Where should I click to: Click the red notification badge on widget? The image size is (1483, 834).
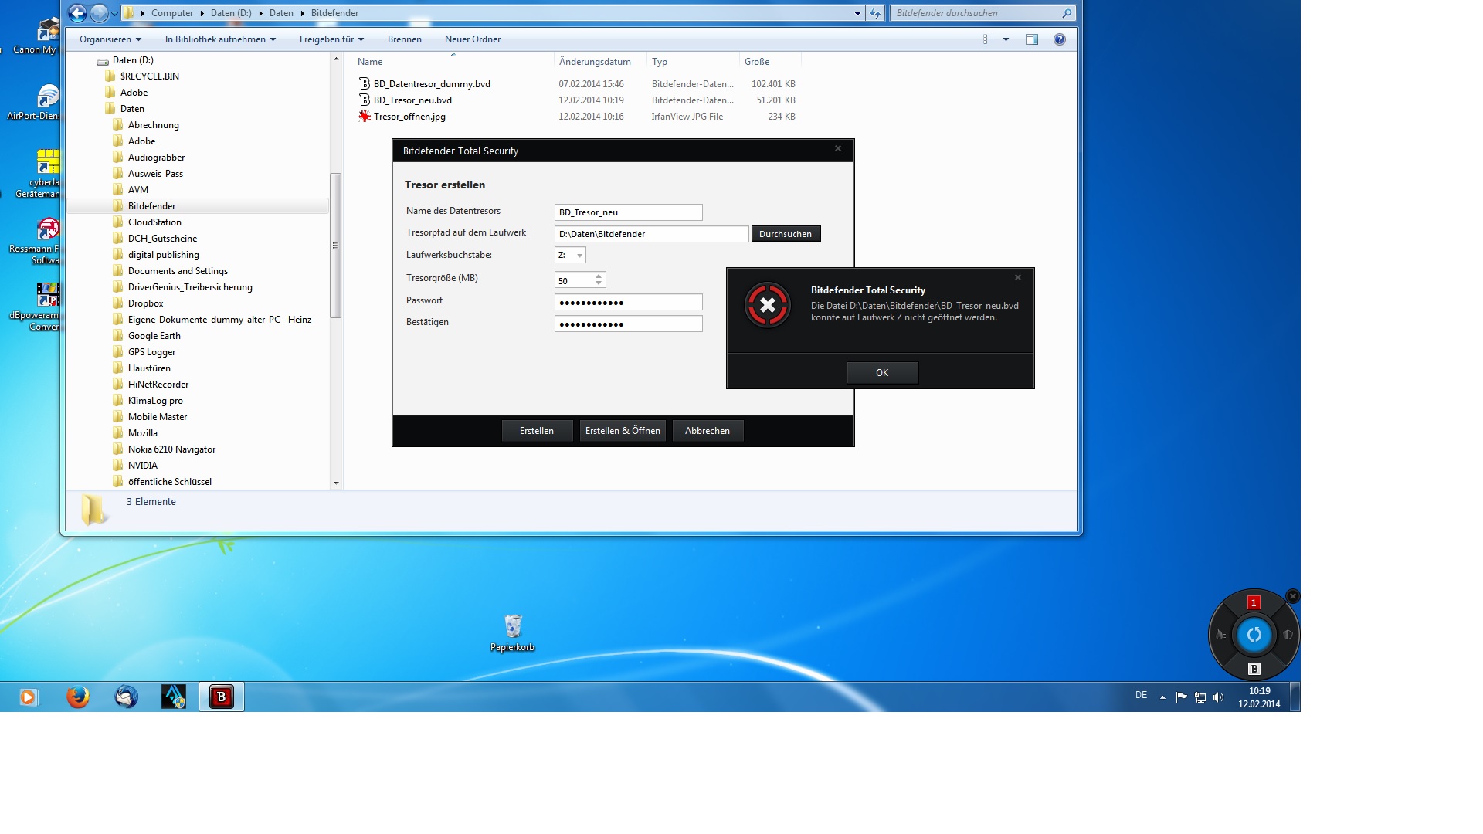point(1254,602)
